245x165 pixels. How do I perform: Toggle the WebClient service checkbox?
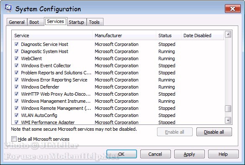(x=16, y=58)
